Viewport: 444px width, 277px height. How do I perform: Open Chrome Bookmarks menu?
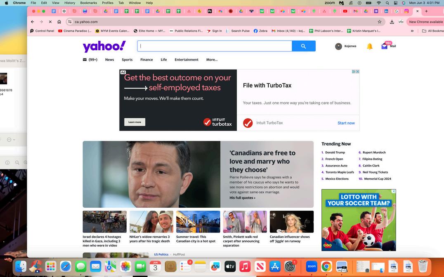pos(88,3)
